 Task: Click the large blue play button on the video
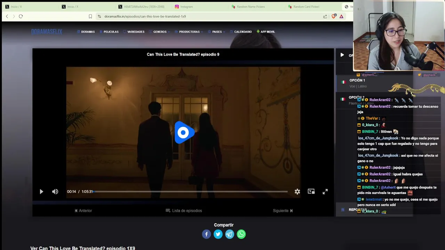coord(184,133)
